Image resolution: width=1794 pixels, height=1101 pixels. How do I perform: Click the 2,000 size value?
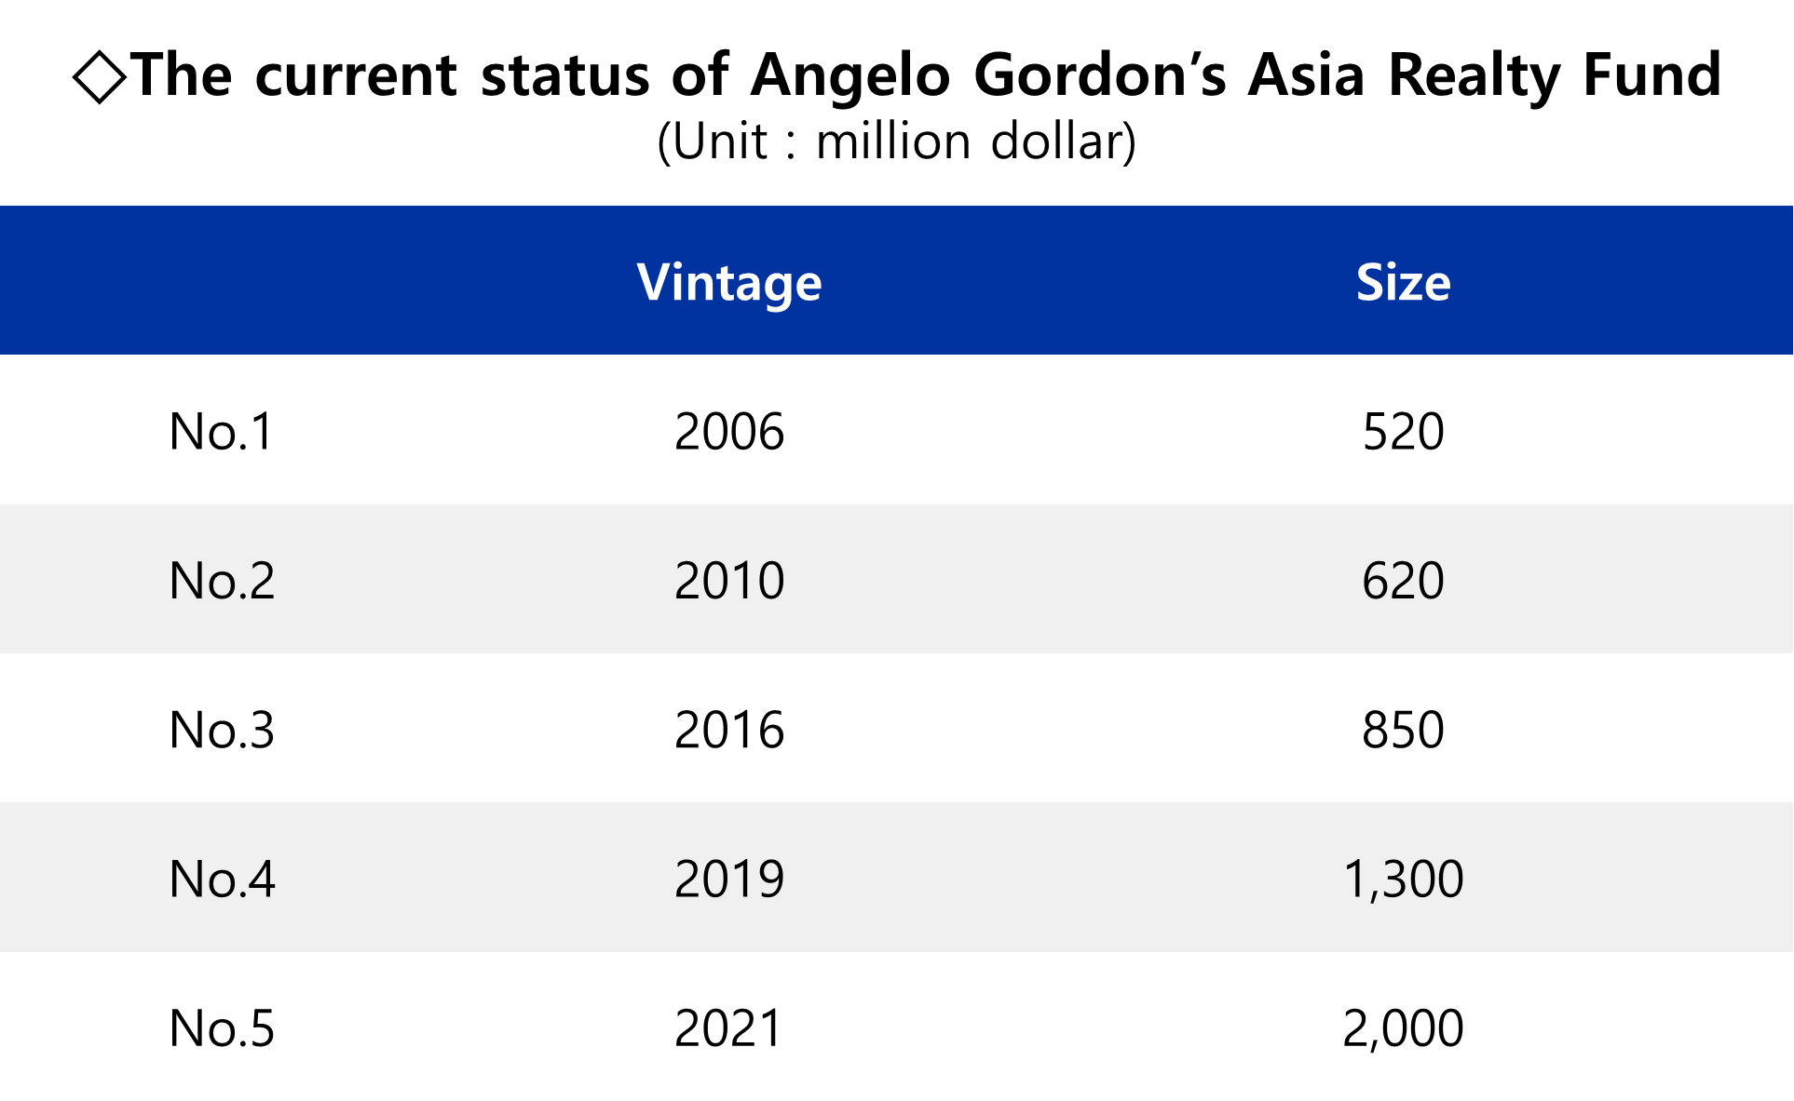(x=1403, y=1029)
